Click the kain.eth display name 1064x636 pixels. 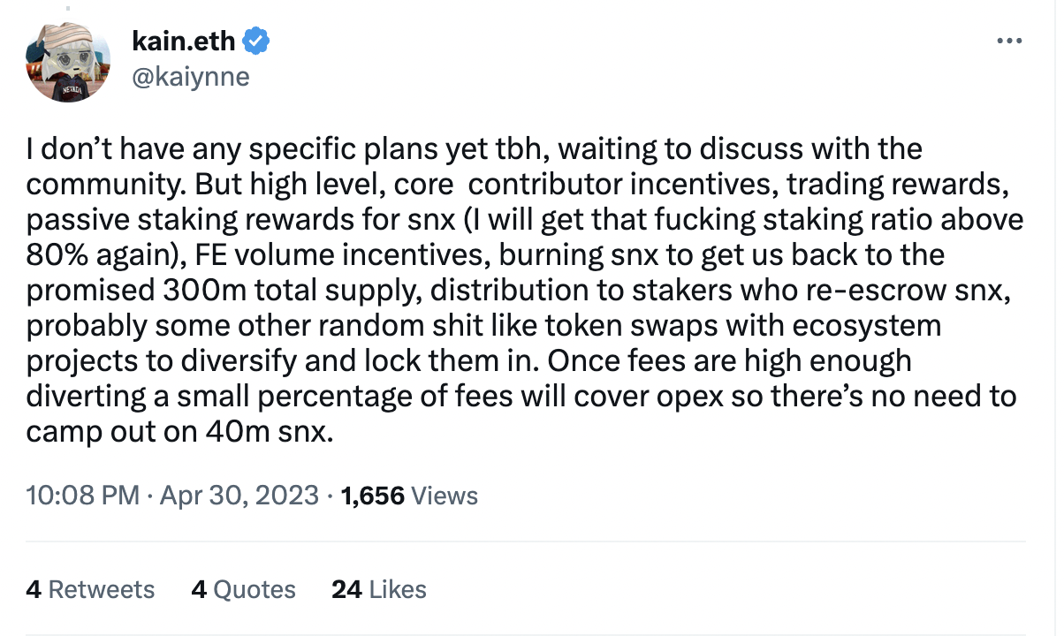tap(185, 41)
